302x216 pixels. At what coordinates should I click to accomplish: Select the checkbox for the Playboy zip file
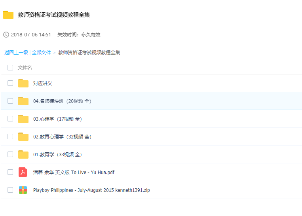pyautogui.click(x=10, y=190)
